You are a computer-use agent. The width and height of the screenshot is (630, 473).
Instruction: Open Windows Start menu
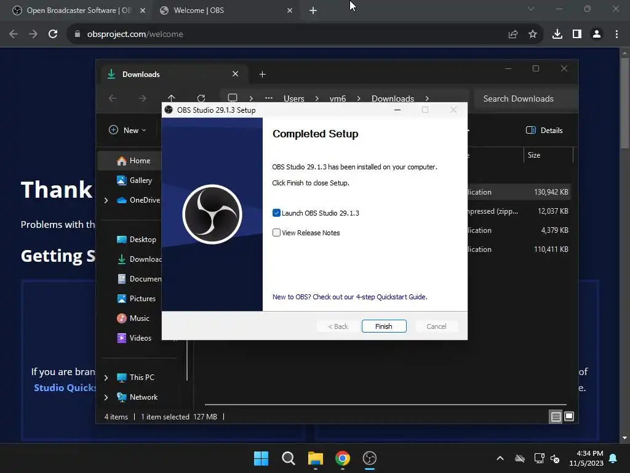(261, 458)
